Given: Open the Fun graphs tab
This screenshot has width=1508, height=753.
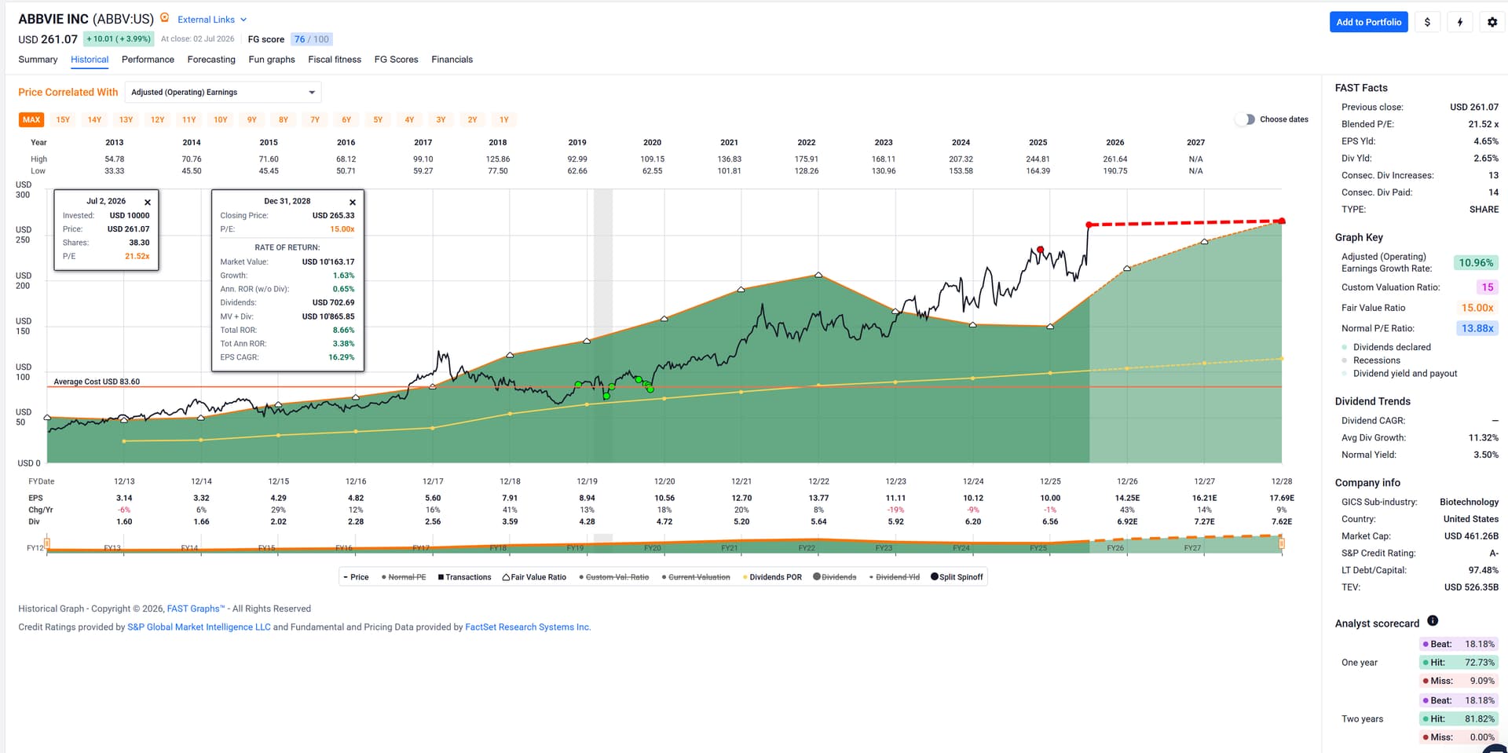Looking at the screenshot, I should [x=272, y=60].
